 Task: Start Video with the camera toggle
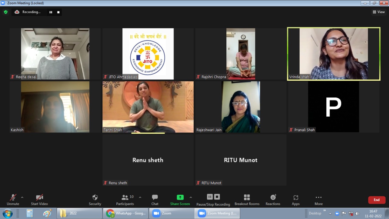pos(40,197)
